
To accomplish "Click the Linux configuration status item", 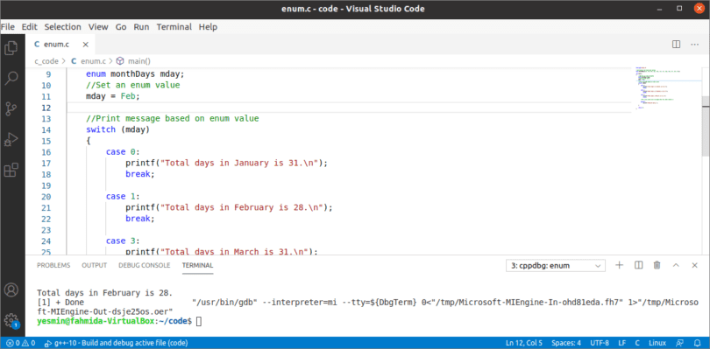I will [x=657, y=343].
